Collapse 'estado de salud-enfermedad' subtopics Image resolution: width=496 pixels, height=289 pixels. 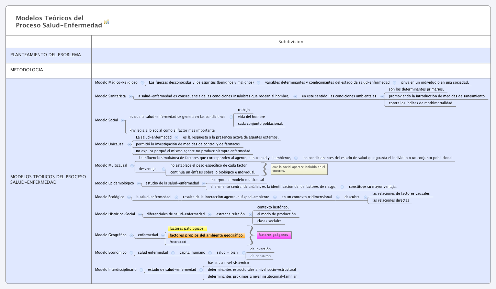(201, 270)
